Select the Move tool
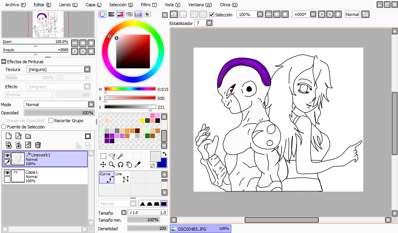The image size is (398, 233). pyautogui.click(x=103, y=164)
